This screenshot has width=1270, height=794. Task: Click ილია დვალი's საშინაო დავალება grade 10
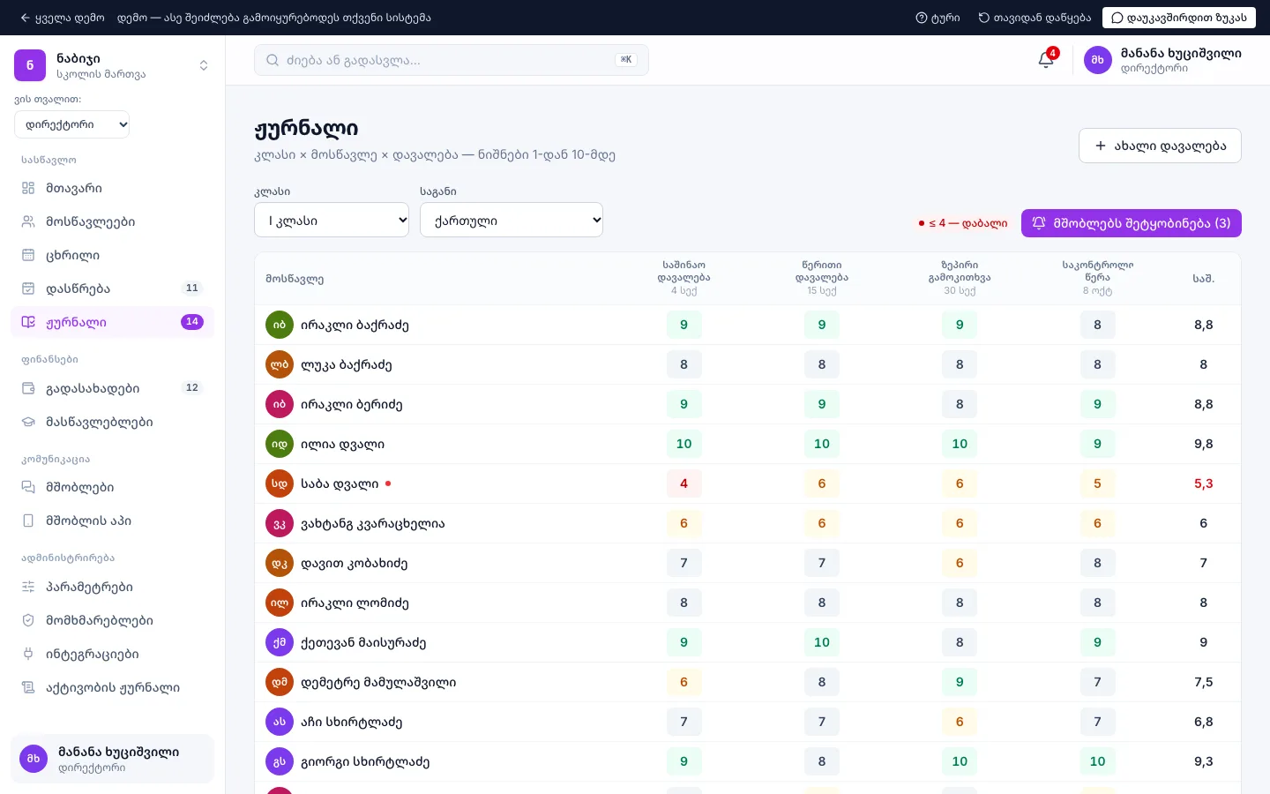(x=684, y=444)
